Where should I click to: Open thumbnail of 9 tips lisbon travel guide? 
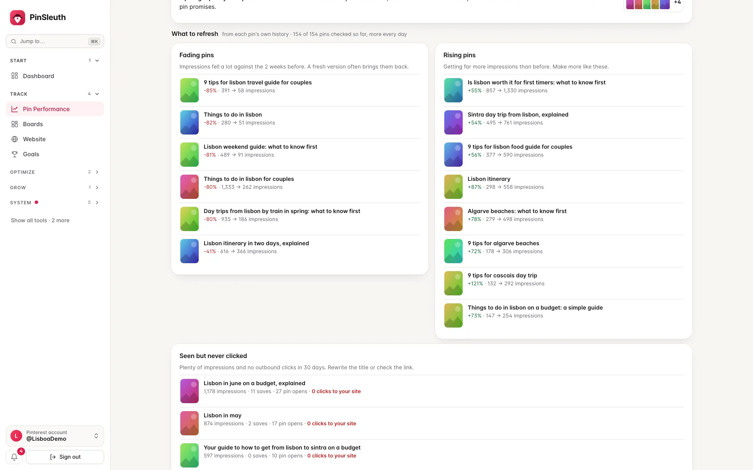[x=190, y=90]
